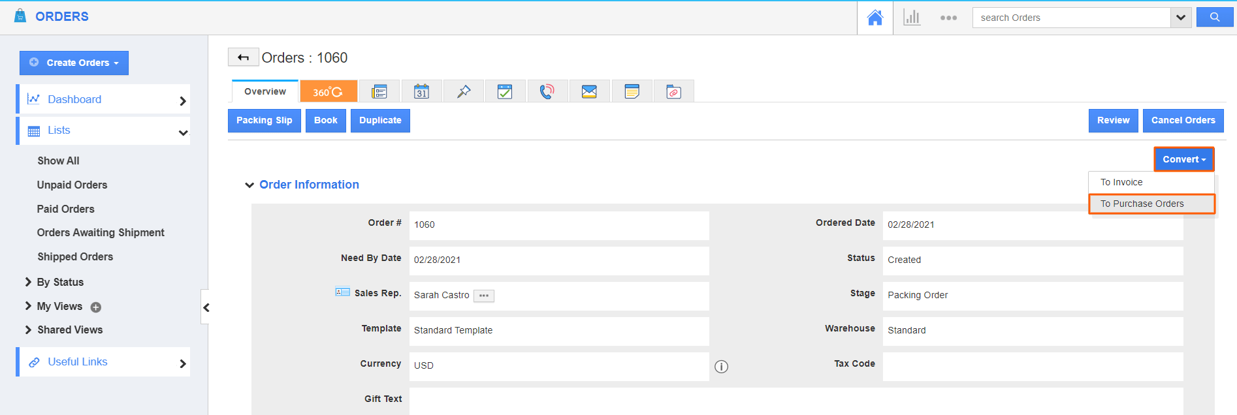
Task: Open the emails envelope tab icon
Action: 589,91
